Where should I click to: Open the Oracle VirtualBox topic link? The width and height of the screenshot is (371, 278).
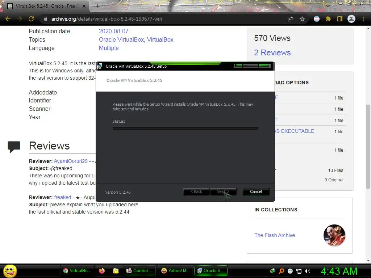121,39
